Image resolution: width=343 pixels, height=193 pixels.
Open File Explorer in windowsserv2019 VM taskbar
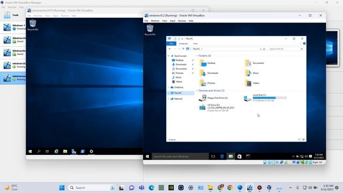click(x=65, y=151)
